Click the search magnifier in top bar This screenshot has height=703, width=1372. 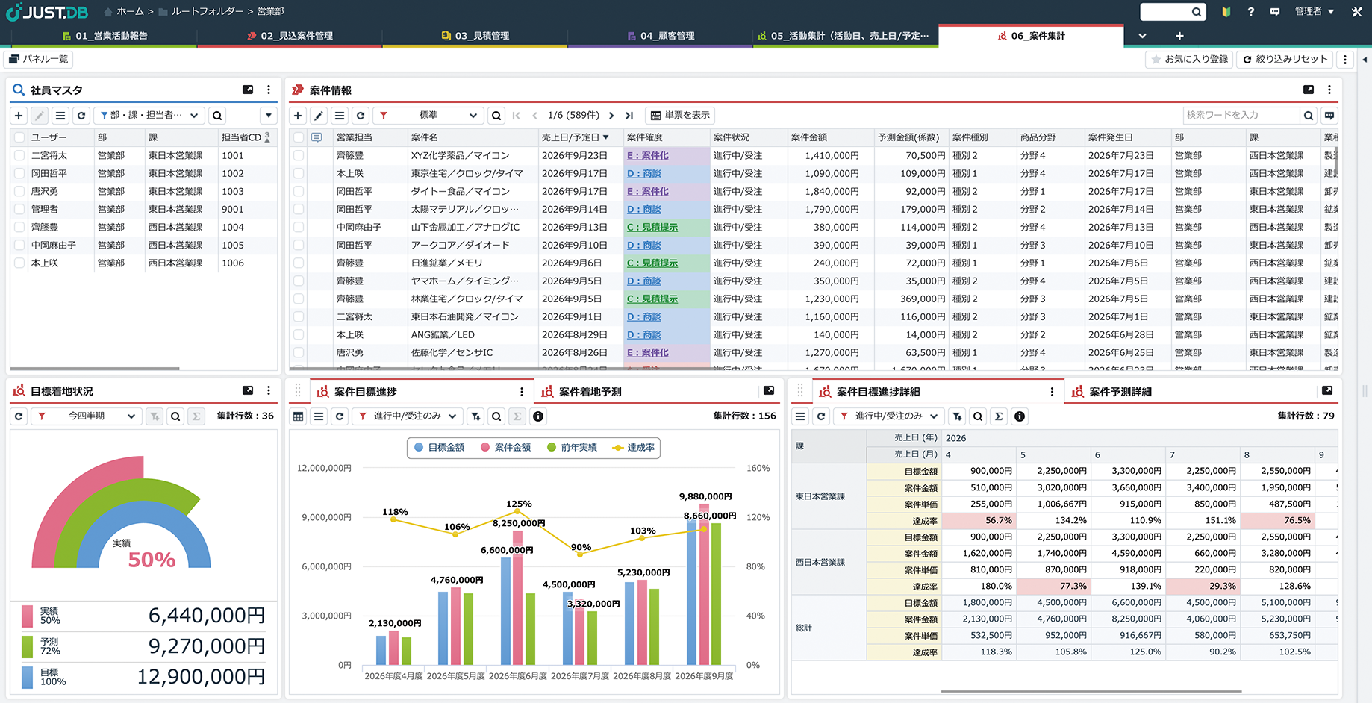click(1196, 12)
